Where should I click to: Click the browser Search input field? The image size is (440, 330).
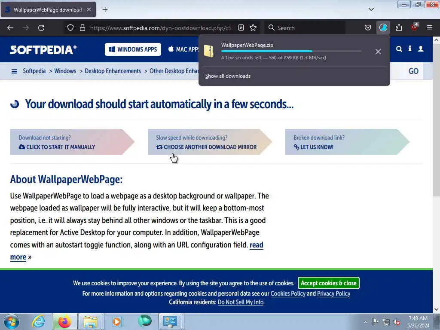[305, 28]
